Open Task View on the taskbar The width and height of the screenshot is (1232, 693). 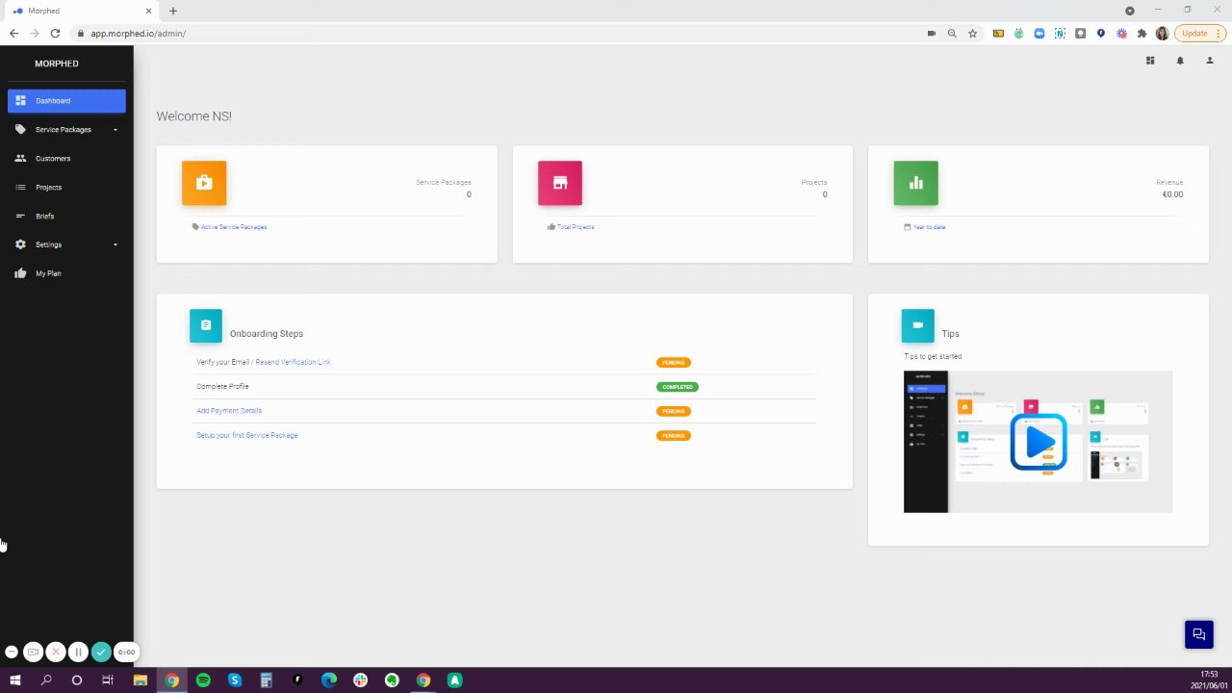(108, 680)
